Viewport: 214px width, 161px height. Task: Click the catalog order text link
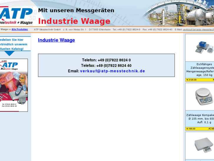coord(13,44)
